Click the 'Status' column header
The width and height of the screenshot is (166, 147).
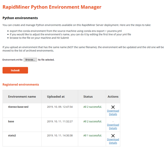point(92,96)
